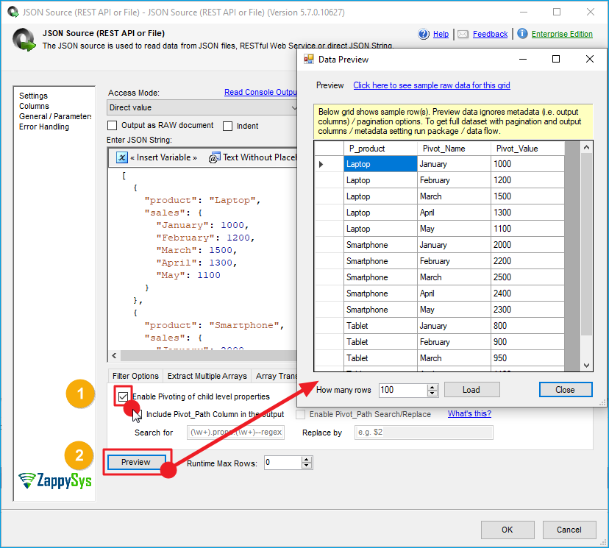The height and width of the screenshot is (548, 609).
Task: Click the Read Console Output link
Action: point(260,92)
